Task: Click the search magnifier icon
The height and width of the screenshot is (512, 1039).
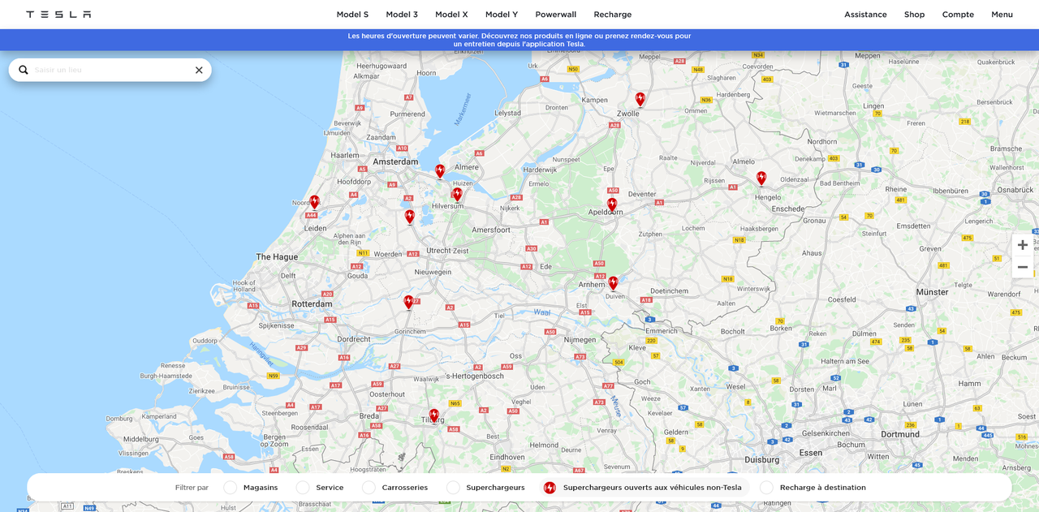Action: (x=24, y=70)
